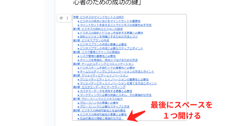Open link 第8章: ビジネスの持続可能性と社会的責任
Image resolution: width=245 pixels, height=126 pixels.
pos(99,110)
